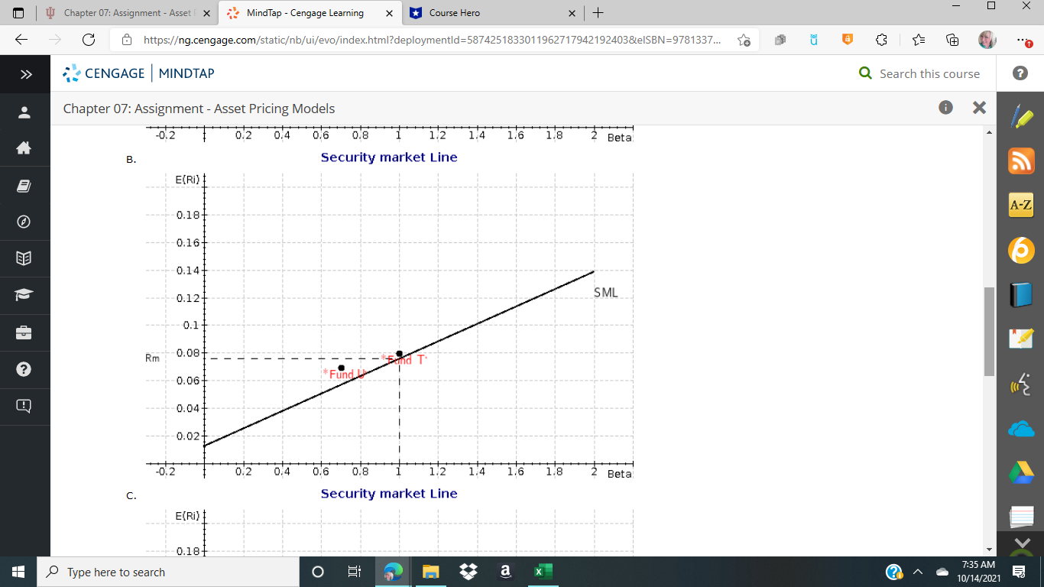1044x587 pixels.
Task: Close the MindTap - Cengage Learning tab
Action: 389,13
